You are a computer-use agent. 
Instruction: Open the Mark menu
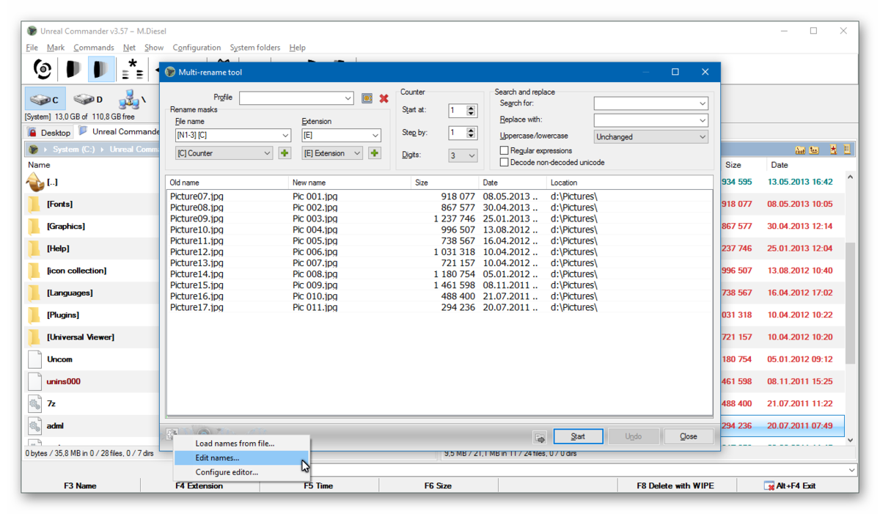click(x=56, y=48)
